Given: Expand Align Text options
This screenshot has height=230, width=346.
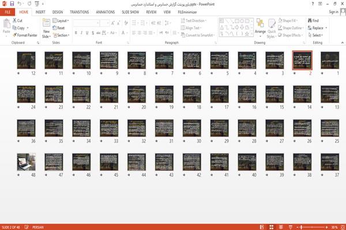Looking at the screenshot, I should [191, 28].
